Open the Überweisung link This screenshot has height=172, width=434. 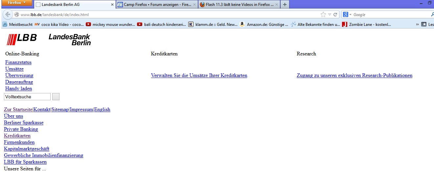click(19, 75)
